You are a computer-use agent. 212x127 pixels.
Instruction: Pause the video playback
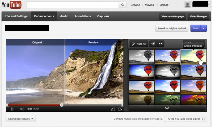tap(12, 109)
